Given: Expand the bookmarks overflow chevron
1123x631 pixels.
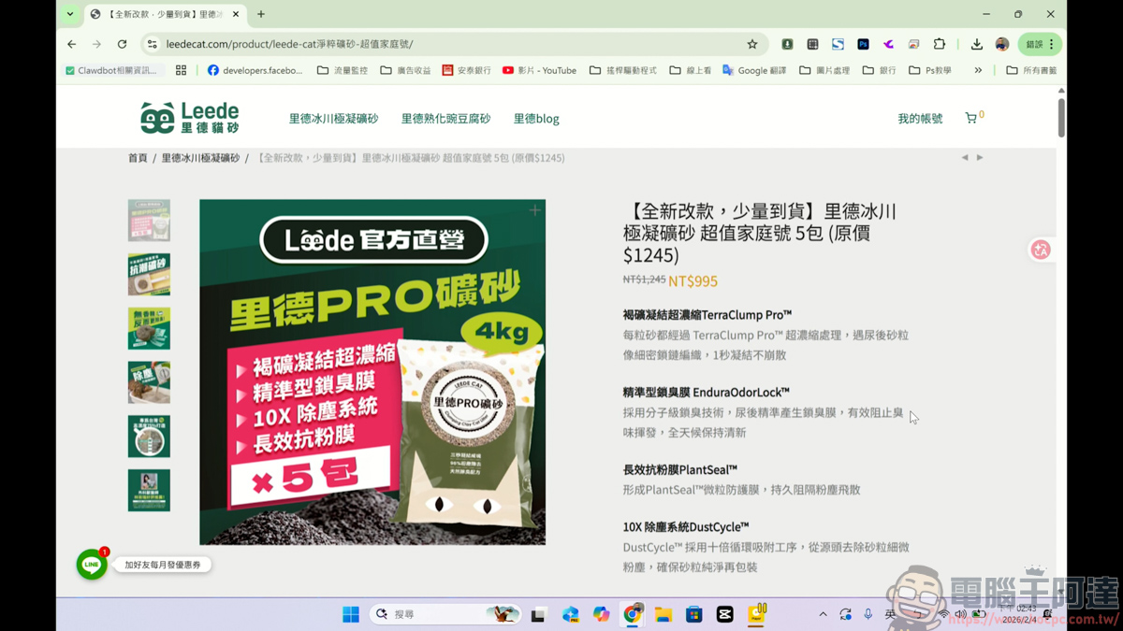Looking at the screenshot, I should pyautogui.click(x=978, y=68).
